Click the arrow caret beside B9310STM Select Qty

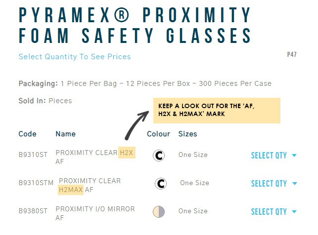[x=294, y=184]
